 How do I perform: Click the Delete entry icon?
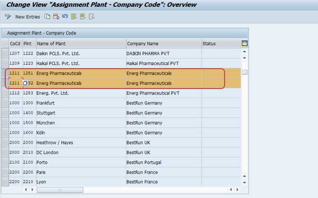tap(56, 17)
